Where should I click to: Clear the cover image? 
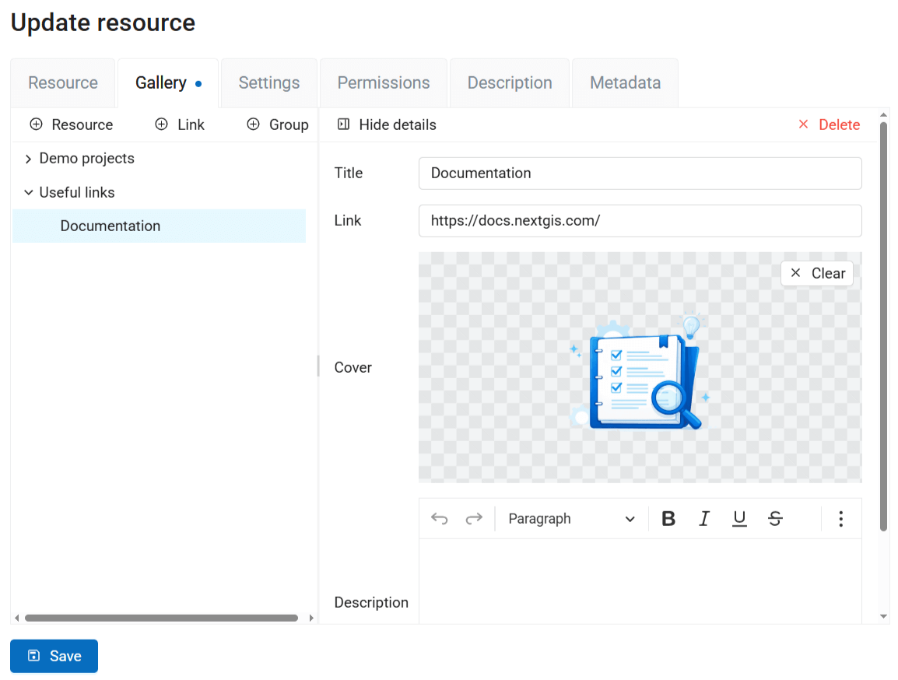817,273
